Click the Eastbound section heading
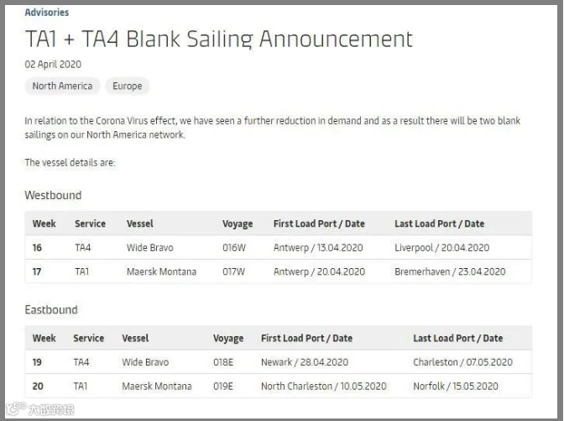Screen dimensions: 564x421 pos(51,310)
